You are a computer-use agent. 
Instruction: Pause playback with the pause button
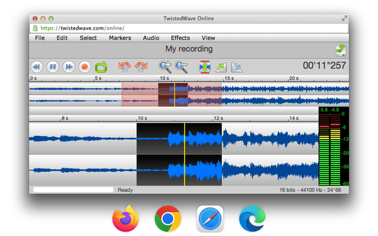[x=53, y=67]
